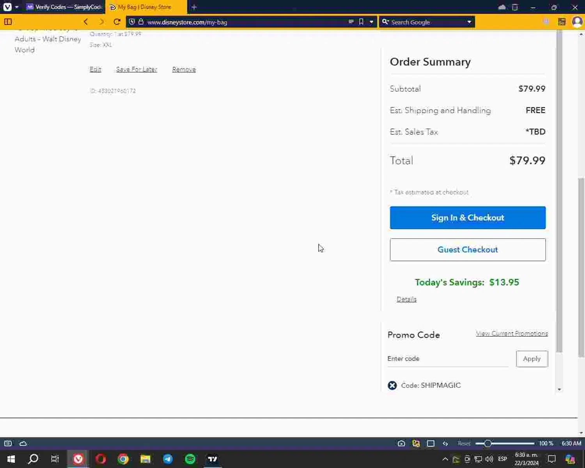Open Task View in taskbar

(x=55, y=459)
